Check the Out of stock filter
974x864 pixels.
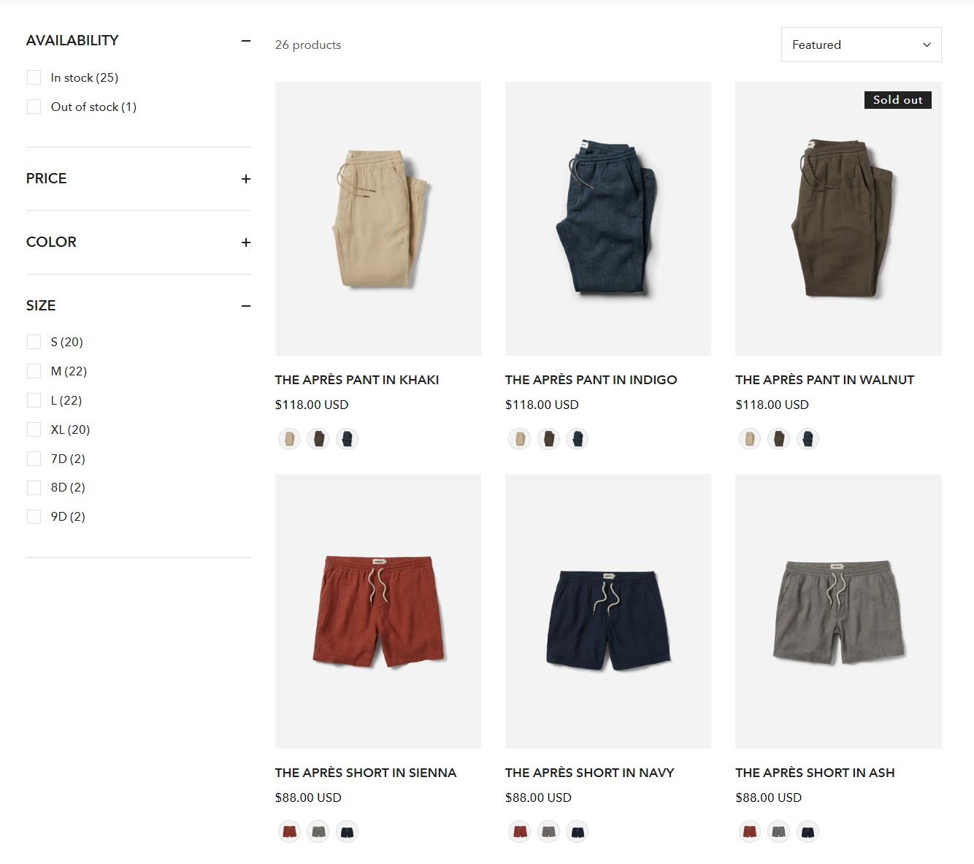point(34,106)
